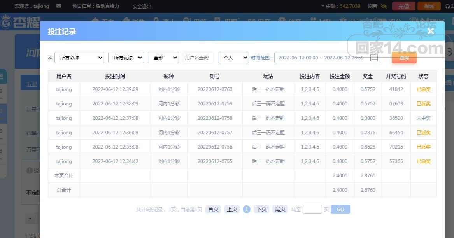454x238 pixels.
Task: Click the date range time field
Action: tap(321, 58)
